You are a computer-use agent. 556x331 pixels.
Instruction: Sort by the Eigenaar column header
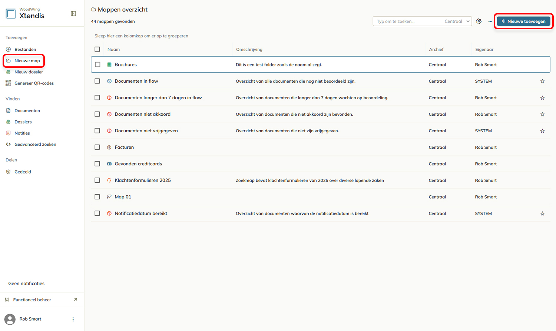point(484,49)
